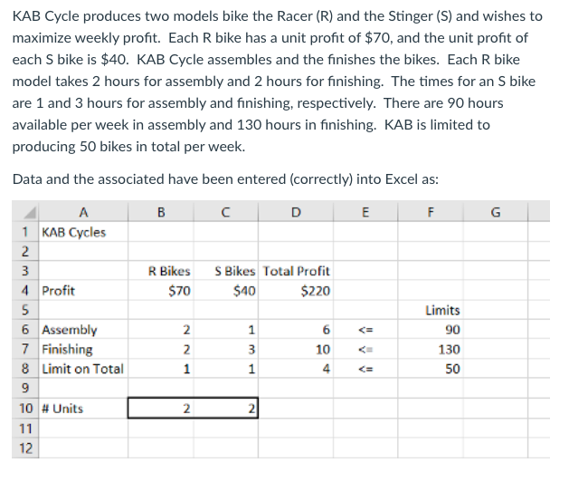This screenshot has width=569, height=501.
Task: Select the 'Finishing' label cell
Action: point(83,349)
